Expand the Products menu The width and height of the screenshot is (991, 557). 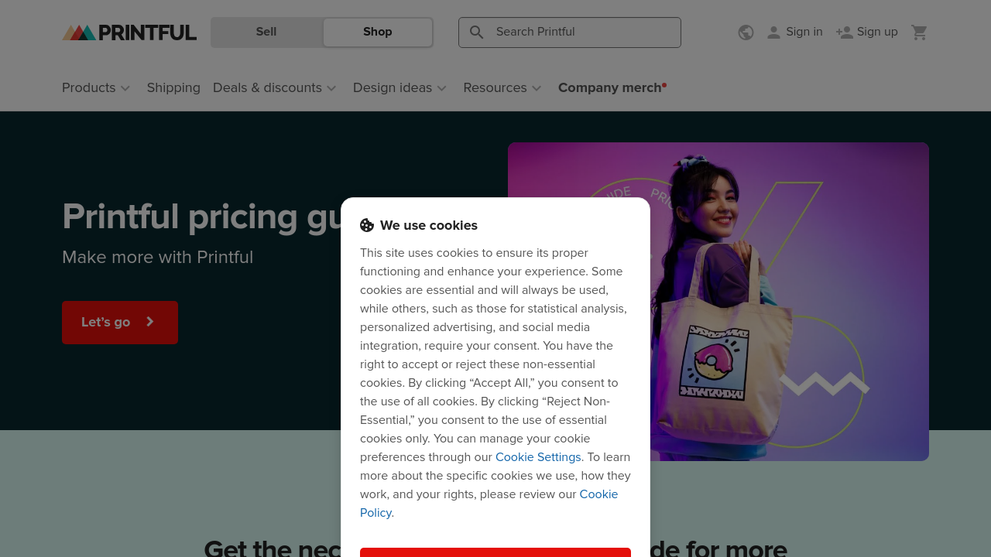point(96,88)
